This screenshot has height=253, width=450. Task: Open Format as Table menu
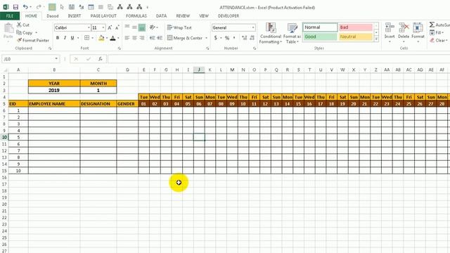(292, 33)
